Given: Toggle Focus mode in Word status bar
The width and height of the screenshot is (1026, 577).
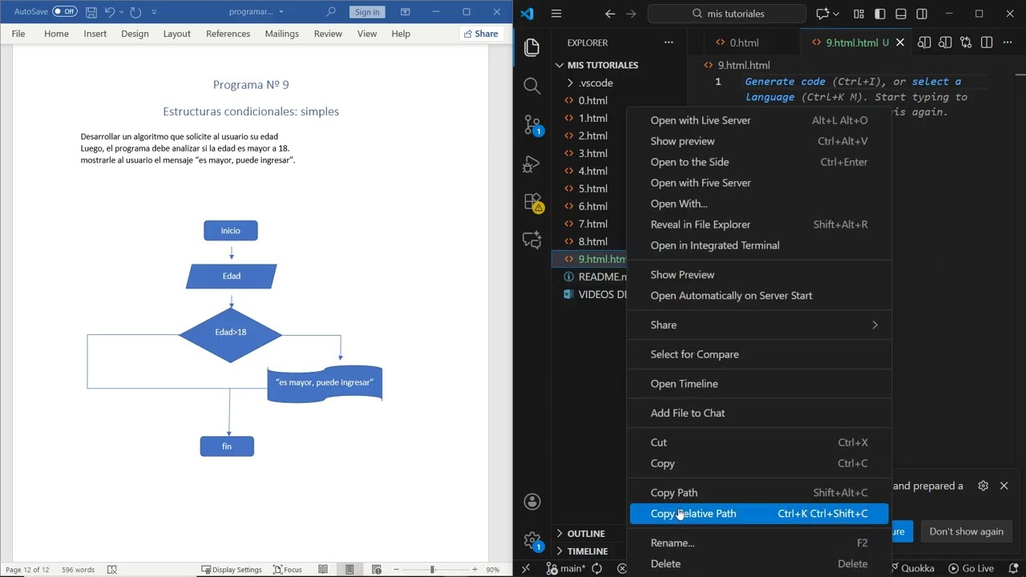Looking at the screenshot, I should click(288, 570).
